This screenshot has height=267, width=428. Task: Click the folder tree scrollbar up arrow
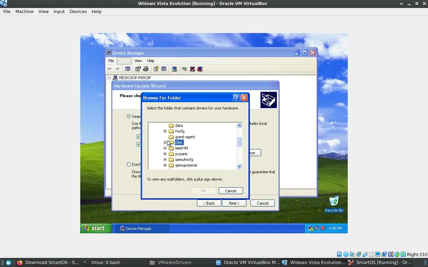239,125
